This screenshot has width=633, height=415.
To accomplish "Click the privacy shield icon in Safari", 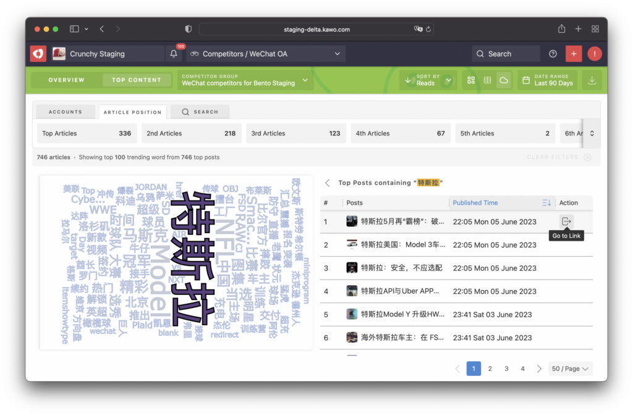I will 188,28.
